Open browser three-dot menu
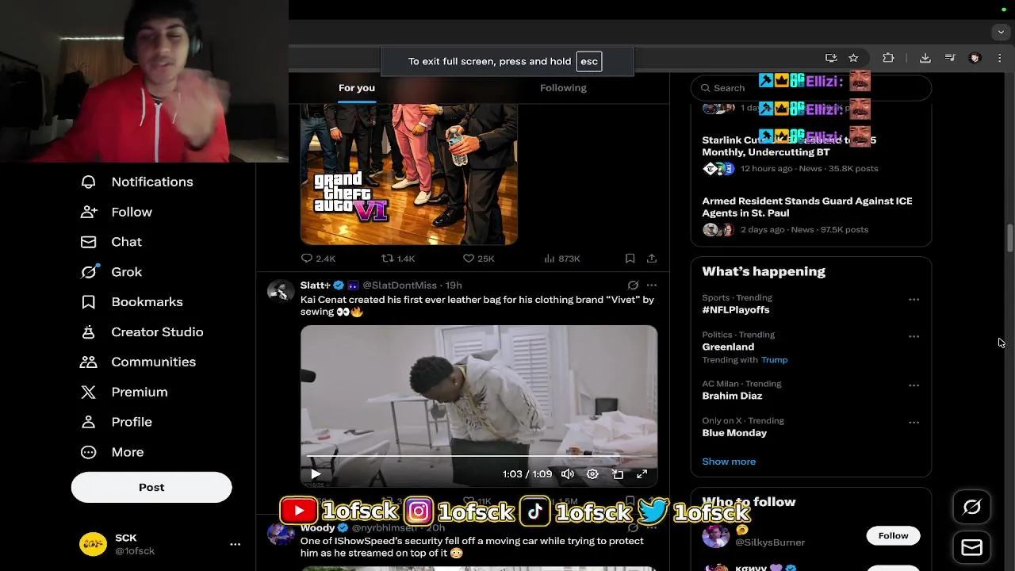 [999, 58]
